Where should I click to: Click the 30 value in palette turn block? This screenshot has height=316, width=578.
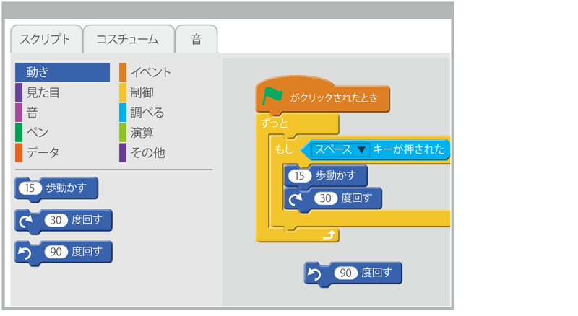point(56,220)
